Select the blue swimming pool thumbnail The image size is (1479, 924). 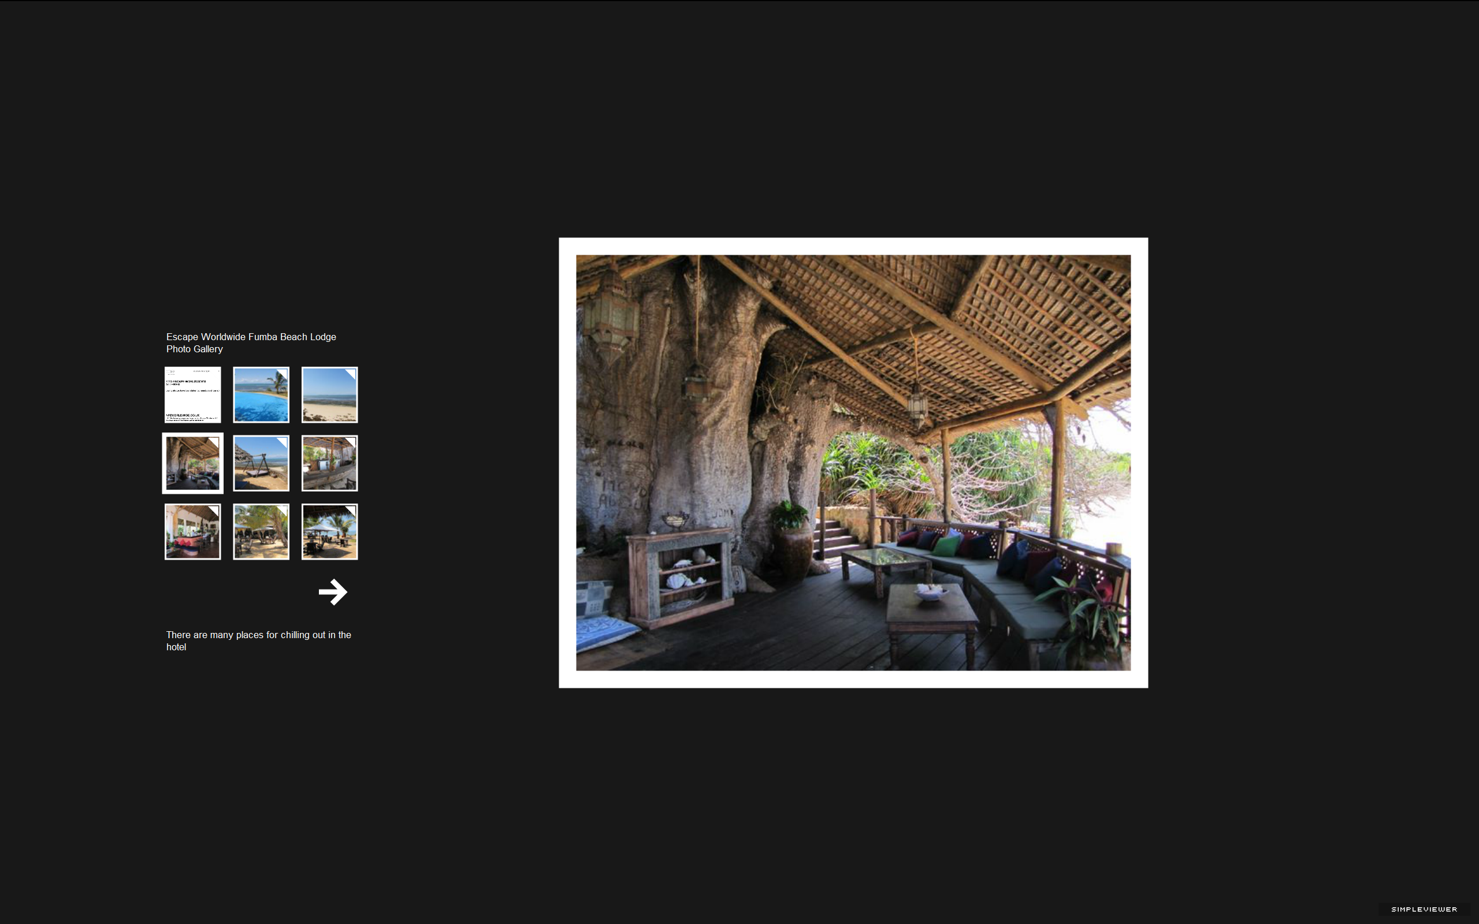point(261,395)
